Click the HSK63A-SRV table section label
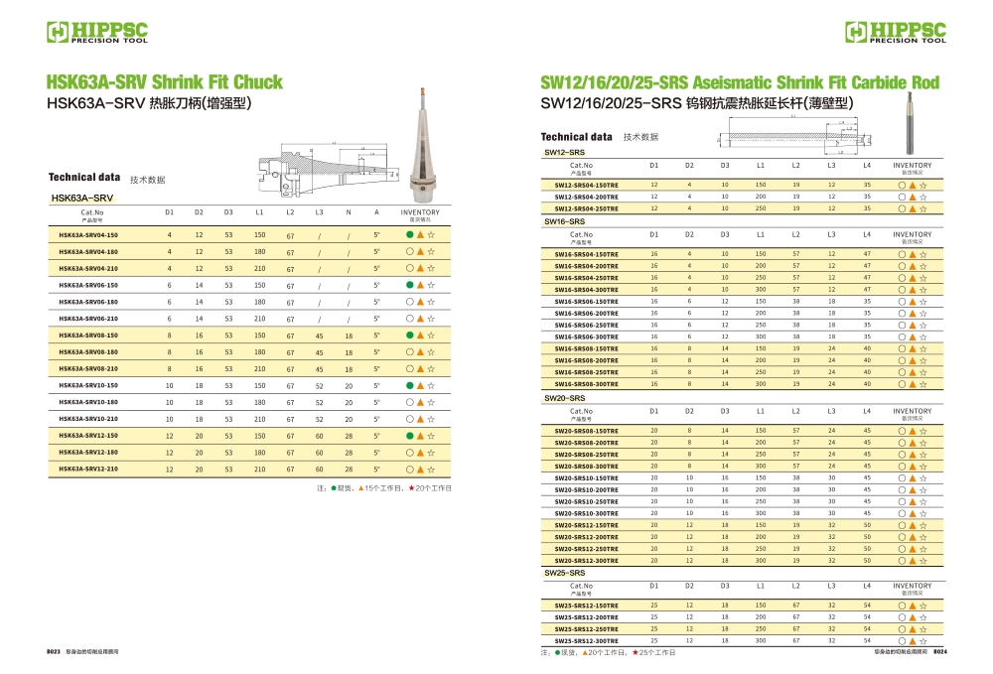993x674 pixels. [x=82, y=199]
